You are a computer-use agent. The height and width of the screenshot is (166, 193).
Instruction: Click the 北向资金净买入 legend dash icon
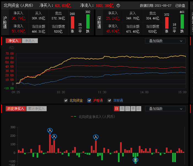pyautogui.click(x=74, y=117)
